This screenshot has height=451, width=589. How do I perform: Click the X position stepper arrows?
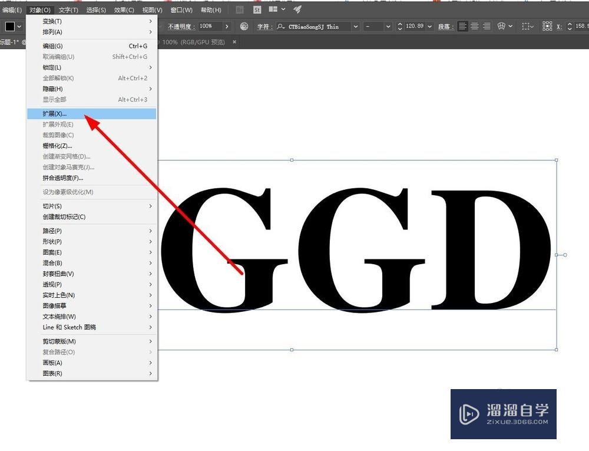click(x=570, y=27)
